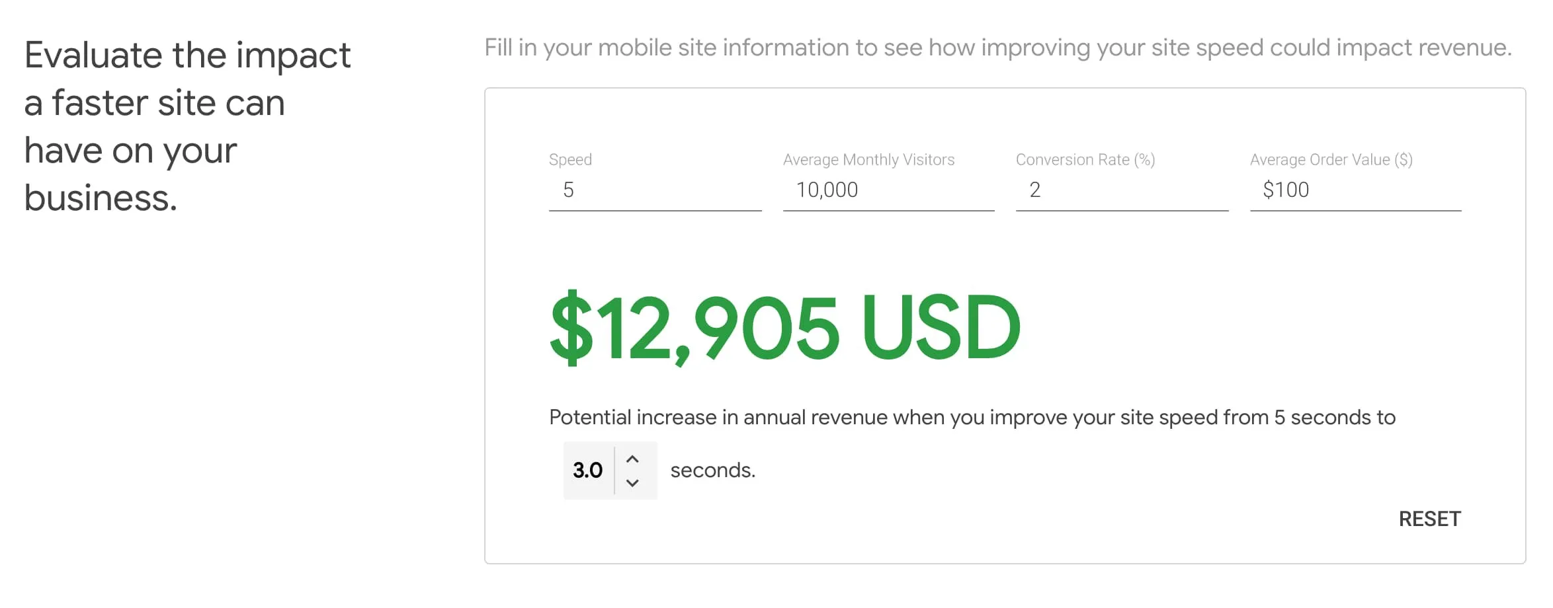Image resolution: width=1553 pixels, height=608 pixels.
Task: Click the "Average Order Value ($)" label
Action: 1331,160
